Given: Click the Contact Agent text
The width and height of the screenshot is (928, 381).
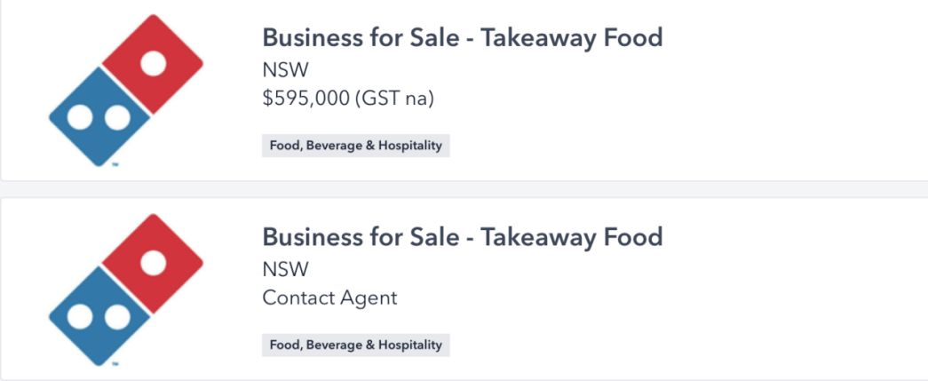Looking at the screenshot, I should (x=329, y=298).
